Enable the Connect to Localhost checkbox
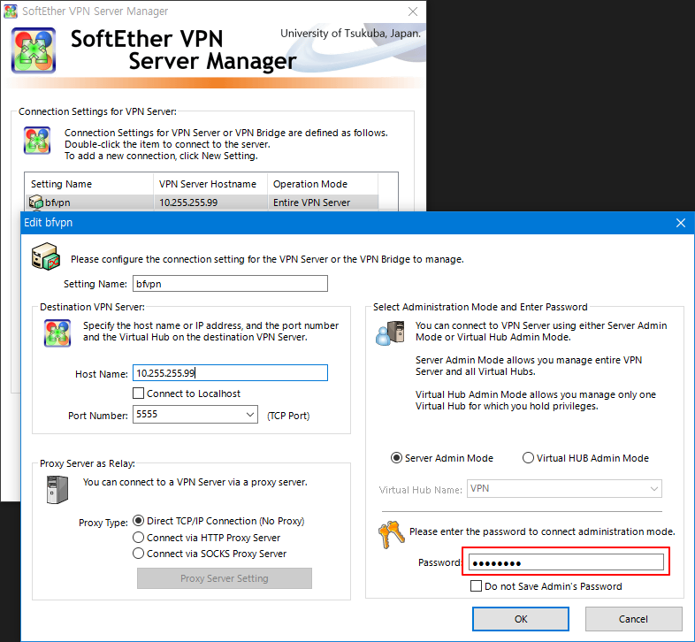This screenshot has width=695, height=642. [139, 394]
